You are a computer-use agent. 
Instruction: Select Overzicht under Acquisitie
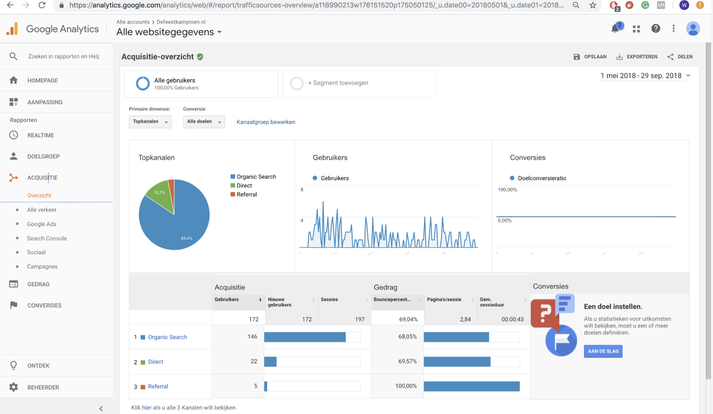[x=39, y=195]
